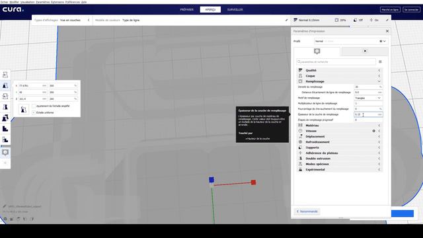Click the Normal 0.15mm profile icon
423x238 pixels.
(x=295, y=20)
